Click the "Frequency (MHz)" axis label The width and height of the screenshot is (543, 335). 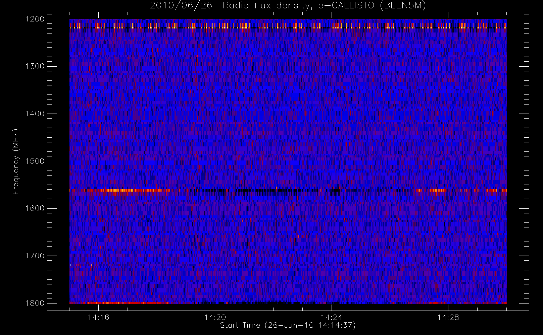coord(16,161)
